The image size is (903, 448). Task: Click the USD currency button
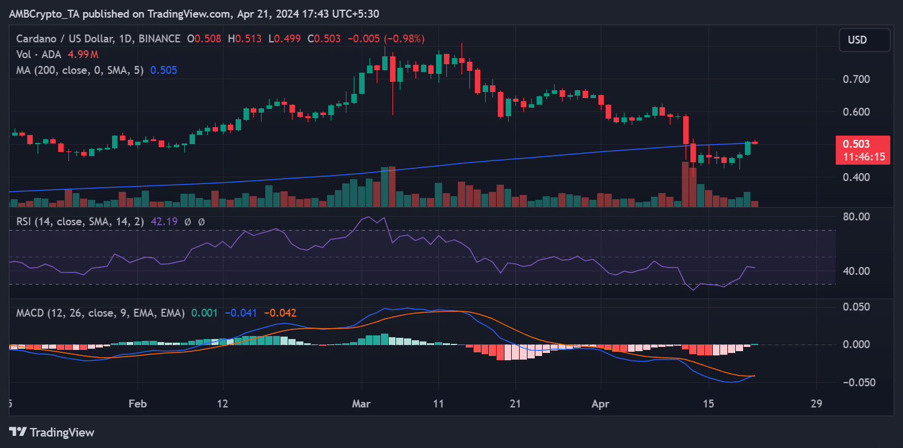[864, 40]
